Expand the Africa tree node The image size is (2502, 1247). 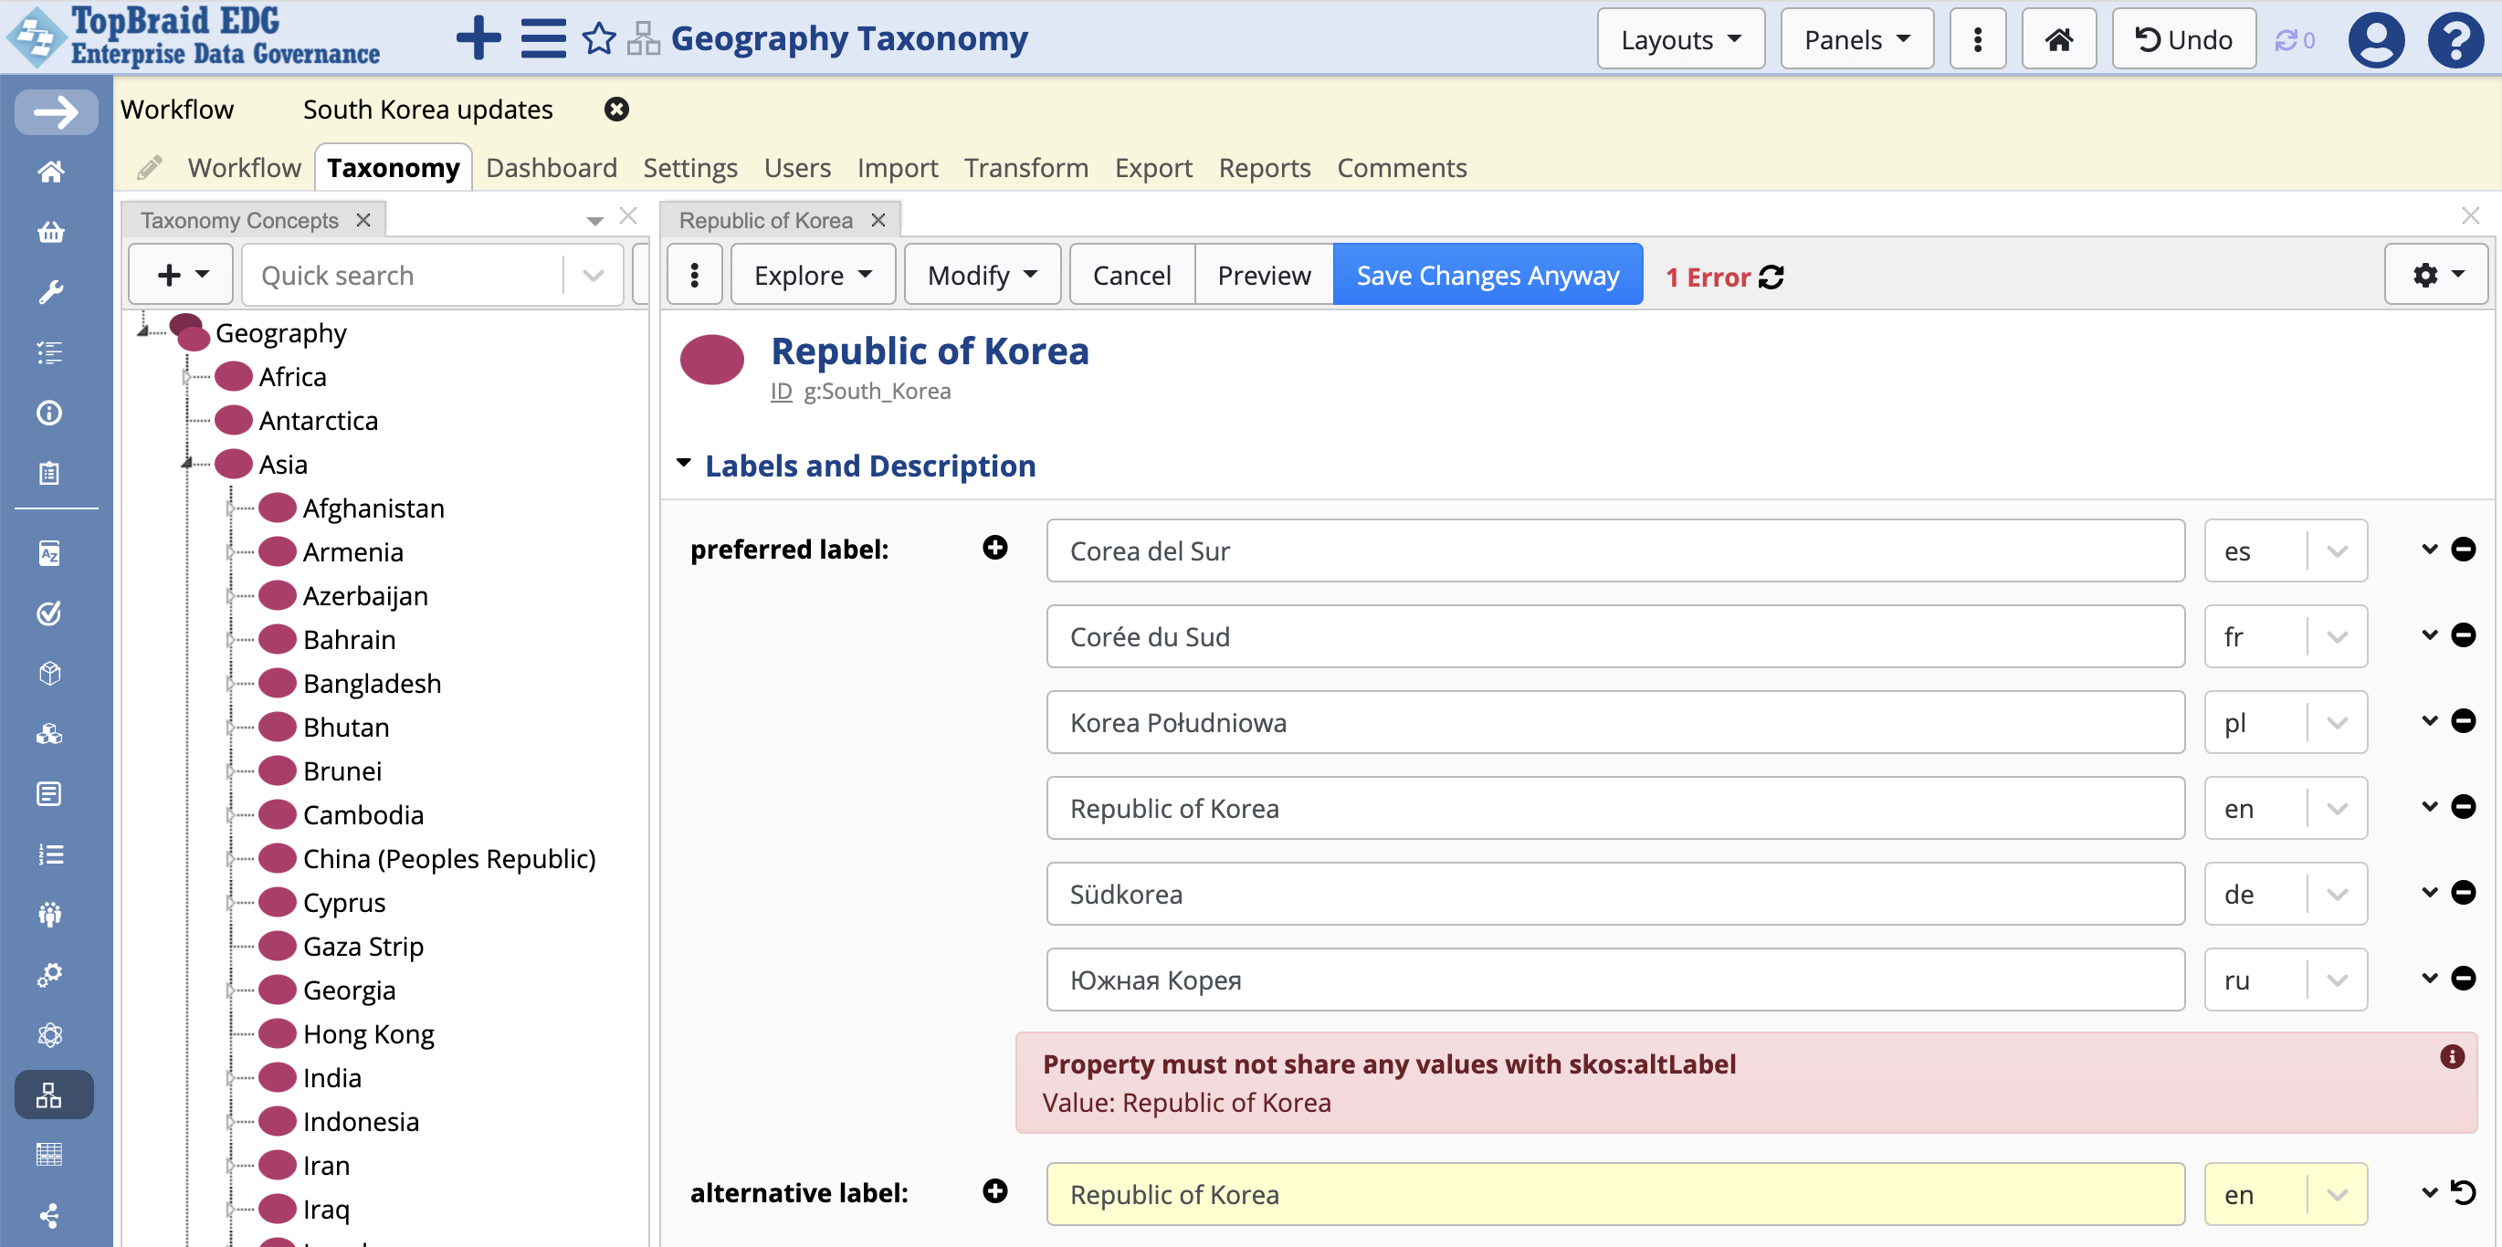pos(187,377)
